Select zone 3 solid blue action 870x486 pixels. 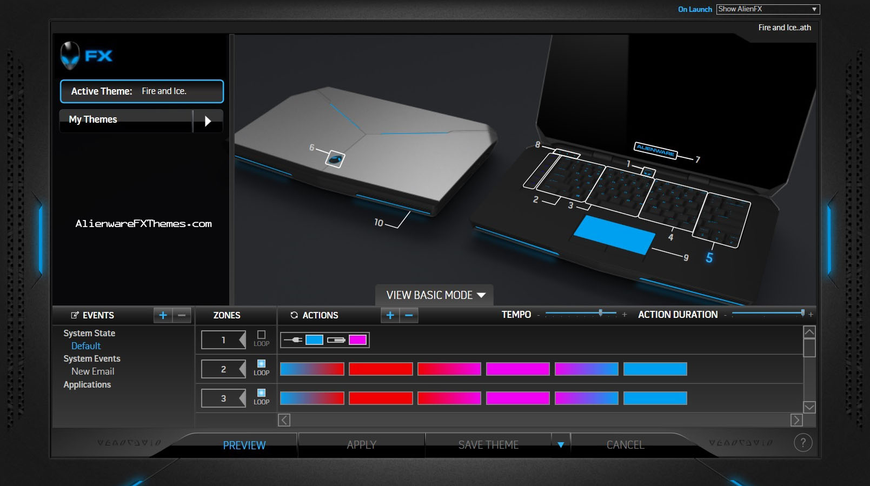[655, 398]
